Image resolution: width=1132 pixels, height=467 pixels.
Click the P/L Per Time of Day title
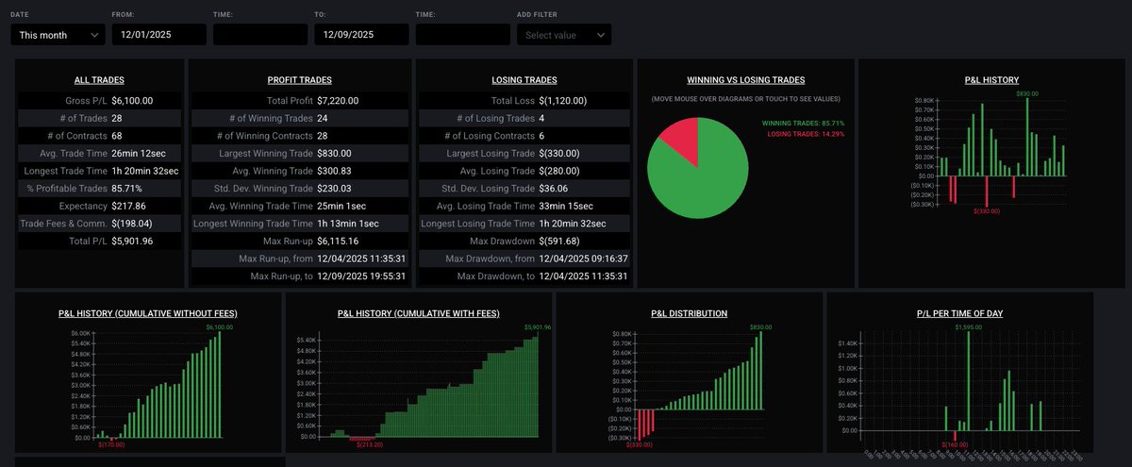coord(959,313)
